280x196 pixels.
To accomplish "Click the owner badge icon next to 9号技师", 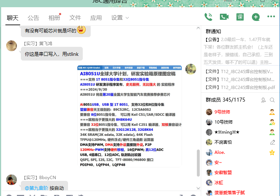I will (x=272, y=112).
